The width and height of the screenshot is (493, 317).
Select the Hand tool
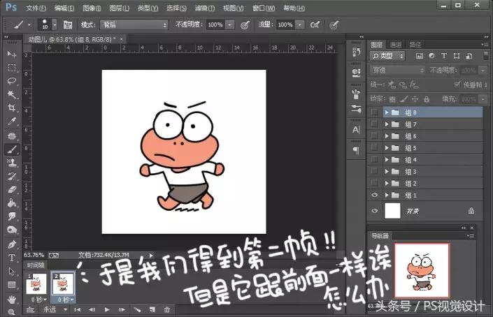12,299
